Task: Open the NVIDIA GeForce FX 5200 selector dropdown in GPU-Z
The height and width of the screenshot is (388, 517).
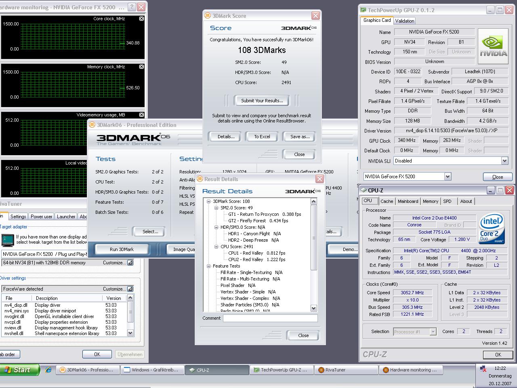Action: pos(448,177)
